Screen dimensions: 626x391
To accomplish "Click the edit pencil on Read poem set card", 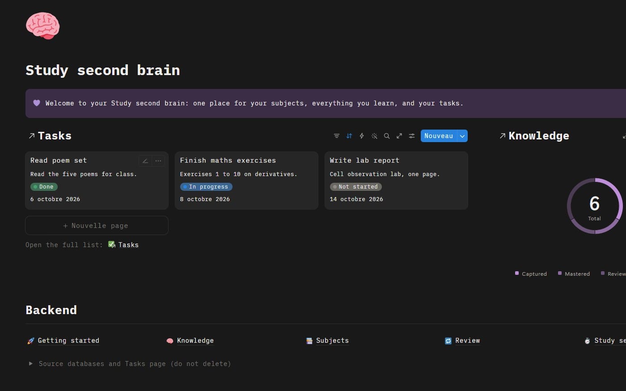I will click(145, 161).
